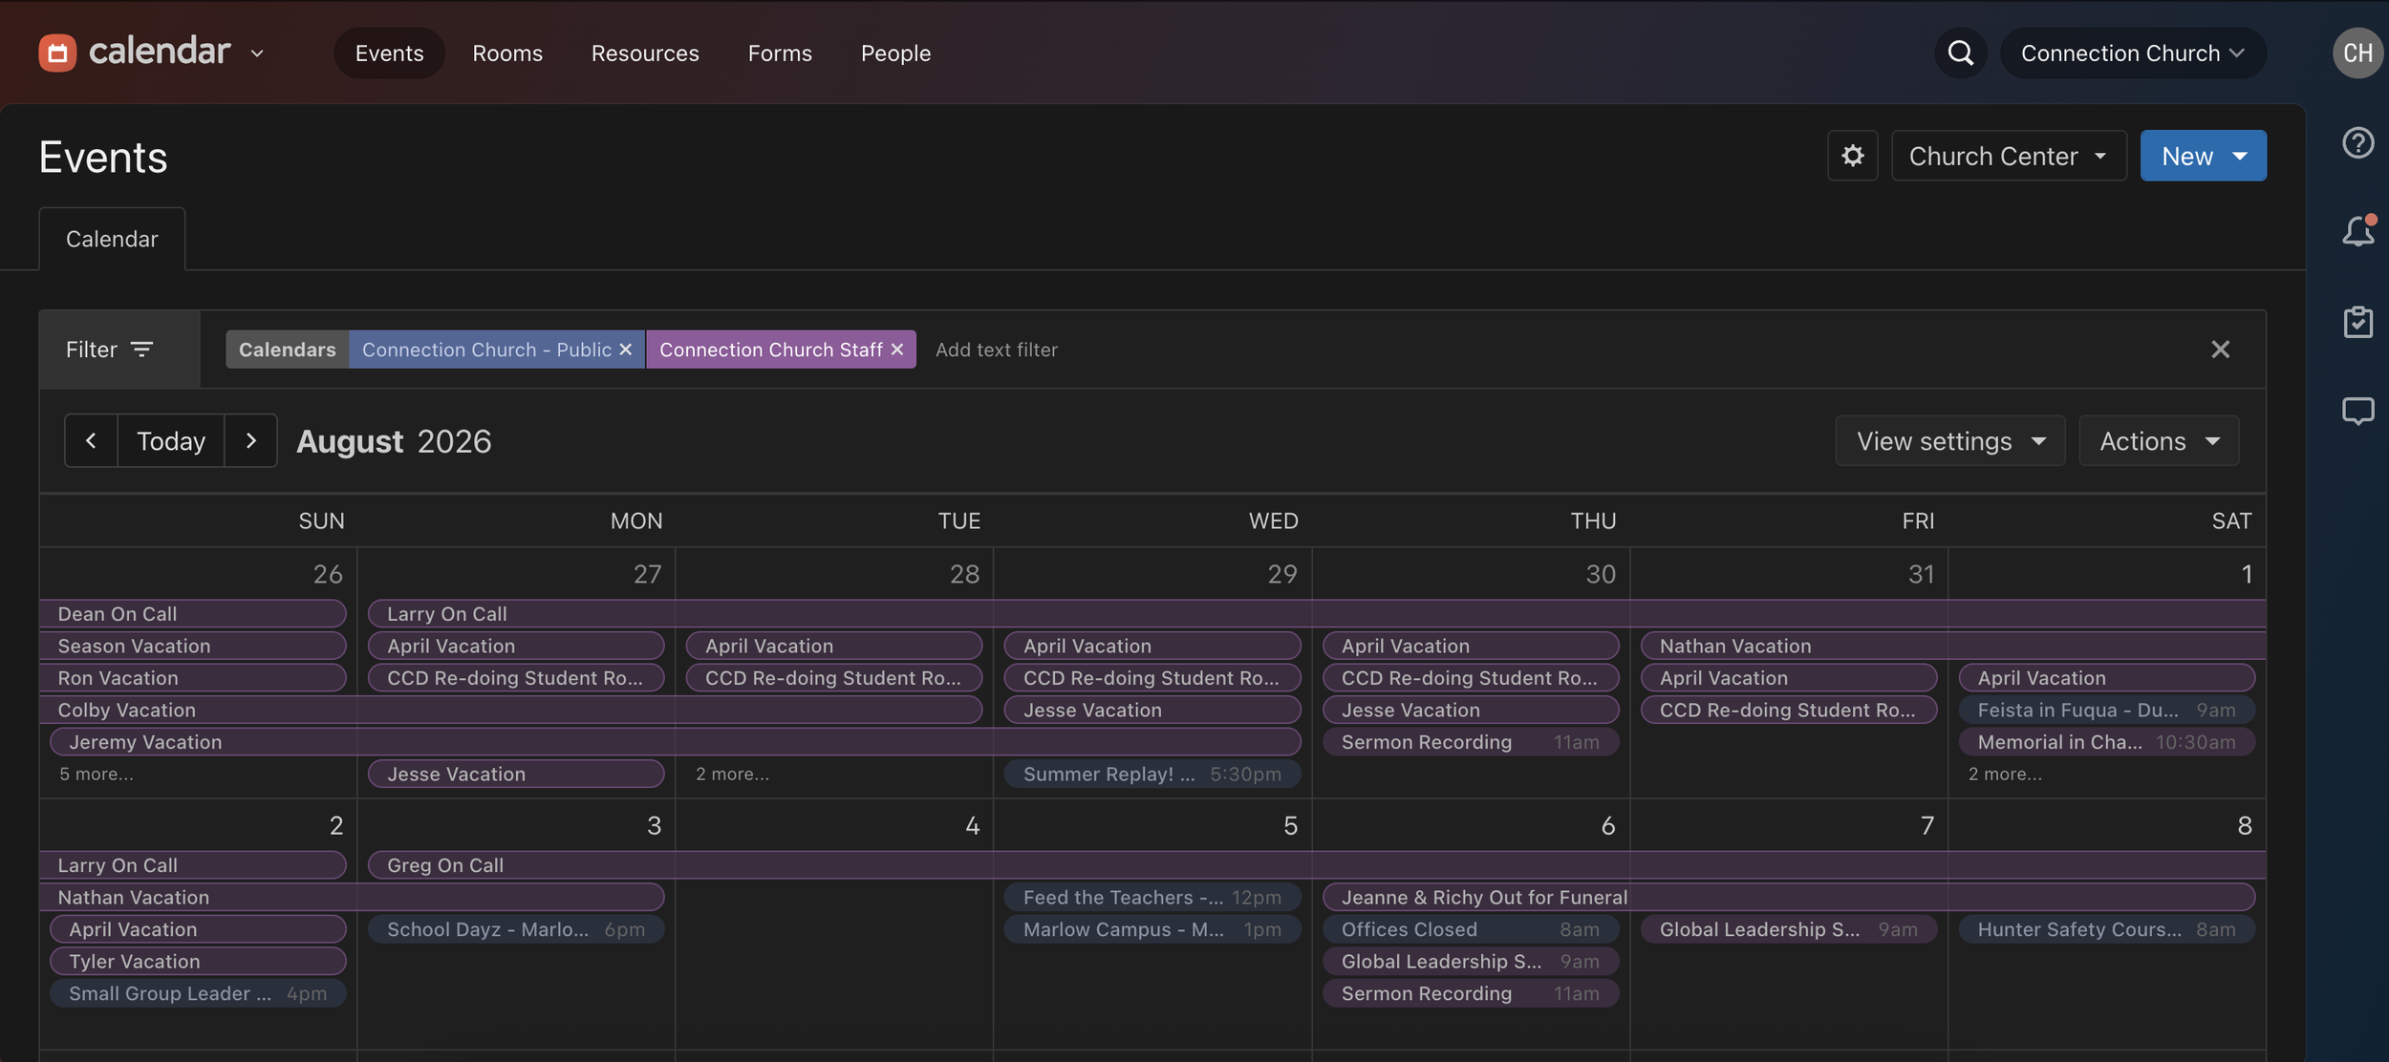Open the Hunter Safety Cours... 8am event
The height and width of the screenshot is (1062, 2389).
click(x=2107, y=929)
